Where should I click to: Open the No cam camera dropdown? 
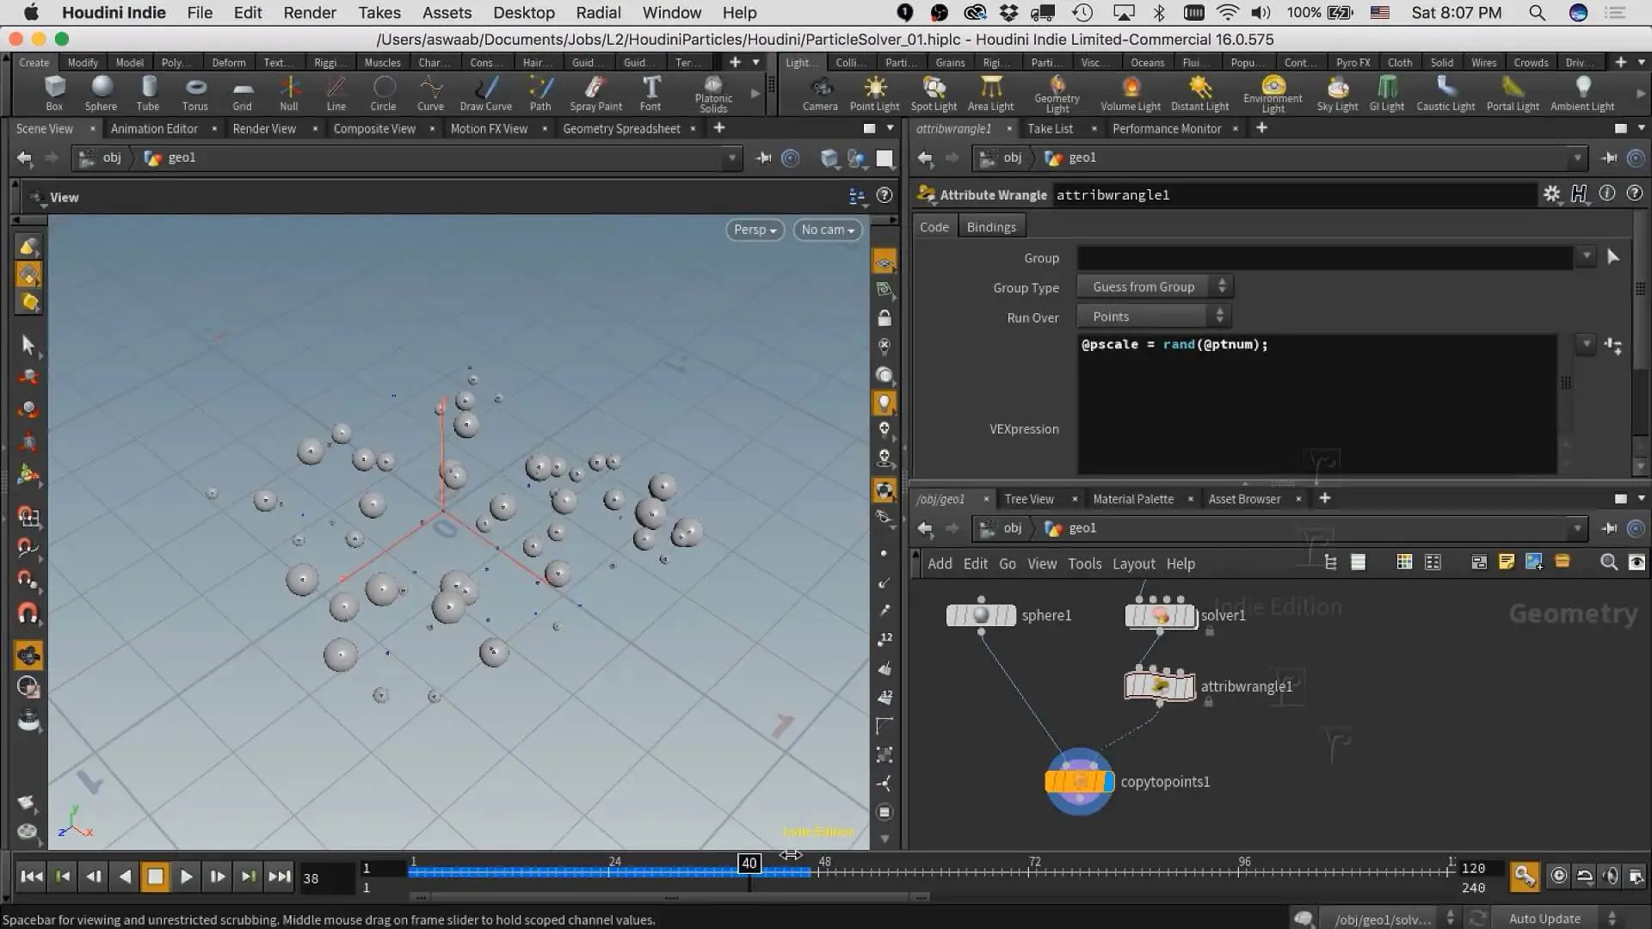point(828,230)
